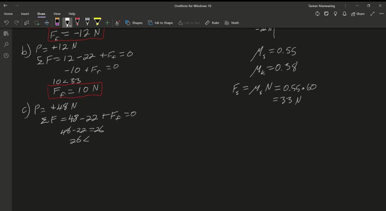Select the text selection cursor tool
386x211 pixels.
26,23
